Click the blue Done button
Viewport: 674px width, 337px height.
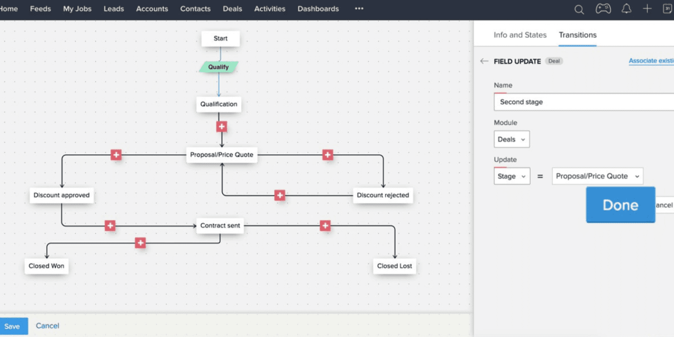(620, 205)
